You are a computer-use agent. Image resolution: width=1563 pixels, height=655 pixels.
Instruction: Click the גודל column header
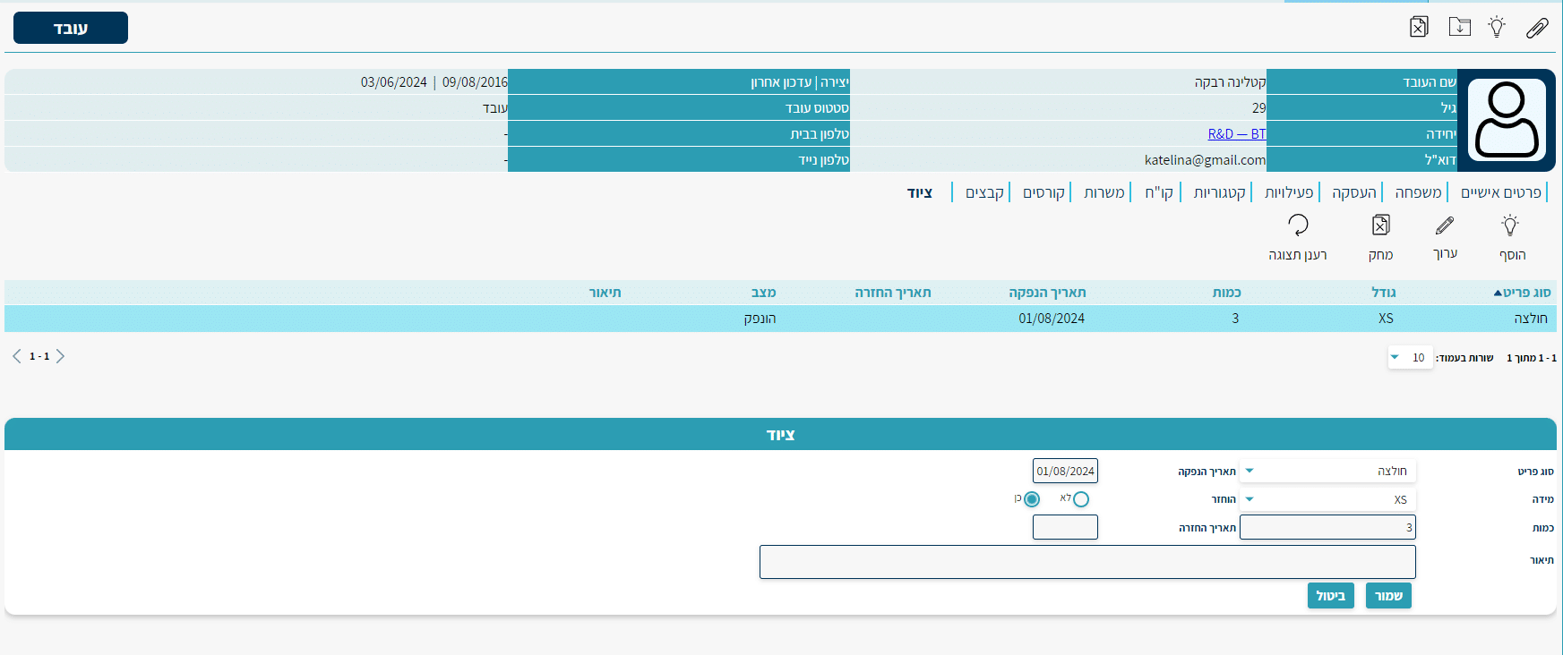tap(1384, 293)
